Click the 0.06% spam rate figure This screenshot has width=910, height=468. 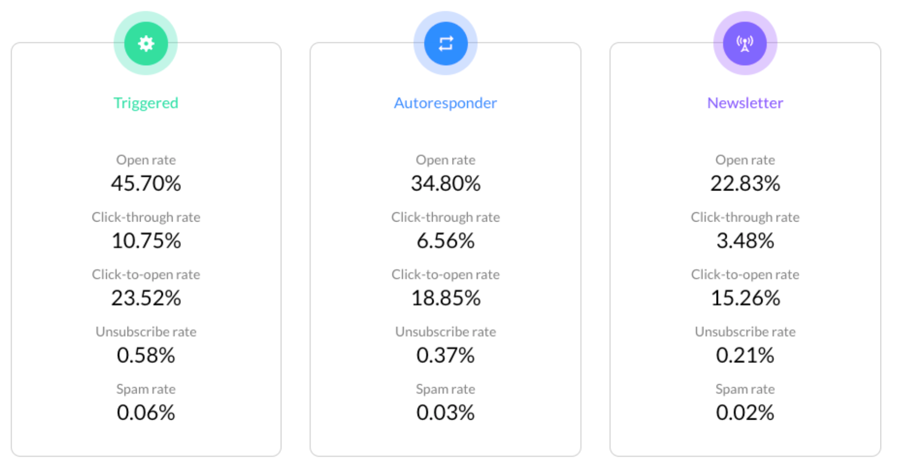146,413
